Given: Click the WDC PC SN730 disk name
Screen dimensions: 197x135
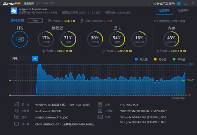Looking at the screenshot, I should pyautogui.click(x=144, y=111).
